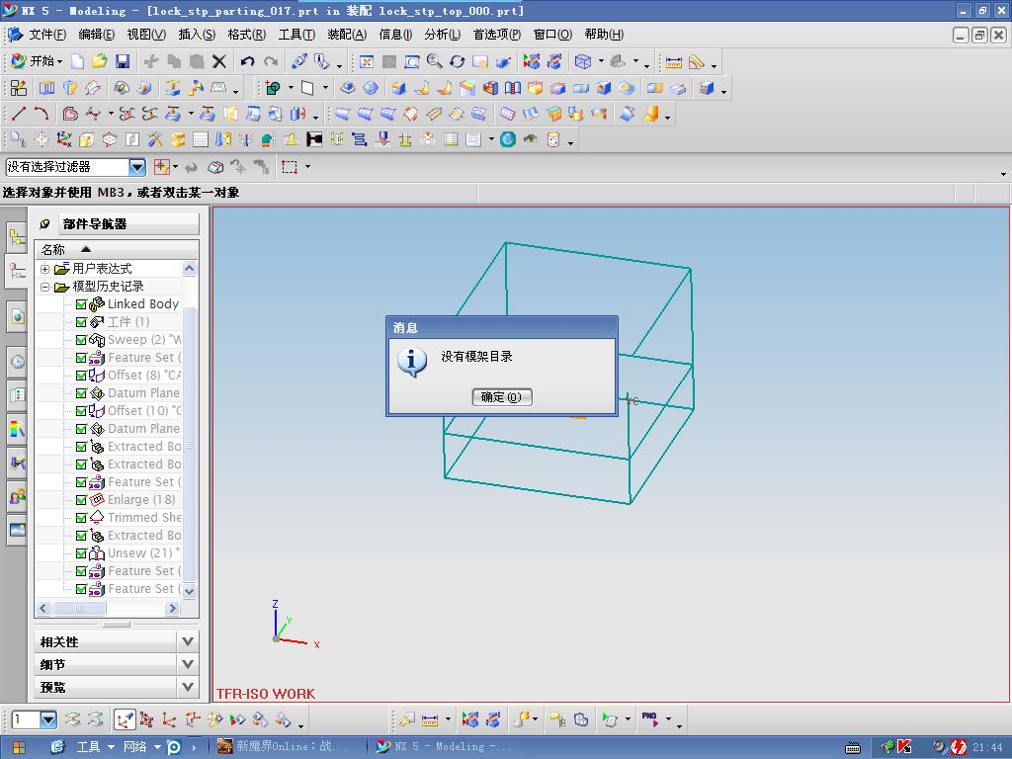Open the 装配(A) menu
Image resolution: width=1012 pixels, height=759 pixels.
(347, 35)
